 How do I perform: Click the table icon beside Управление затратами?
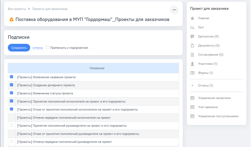tap(192, 98)
